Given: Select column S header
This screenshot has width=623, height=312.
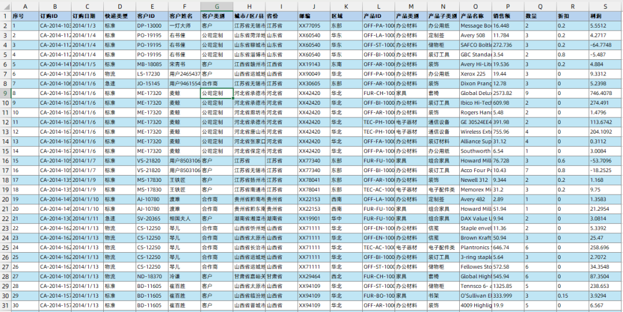Looking at the screenshot, I should click(605, 6).
